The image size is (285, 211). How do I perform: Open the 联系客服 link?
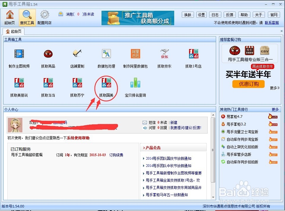click(272, 23)
